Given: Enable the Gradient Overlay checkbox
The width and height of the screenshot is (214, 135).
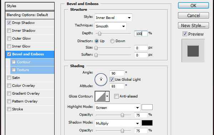Looking at the screenshot, I should point(9,94).
